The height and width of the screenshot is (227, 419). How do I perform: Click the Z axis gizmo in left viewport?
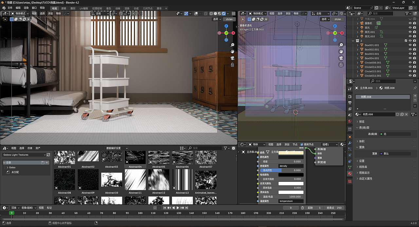point(226,26)
